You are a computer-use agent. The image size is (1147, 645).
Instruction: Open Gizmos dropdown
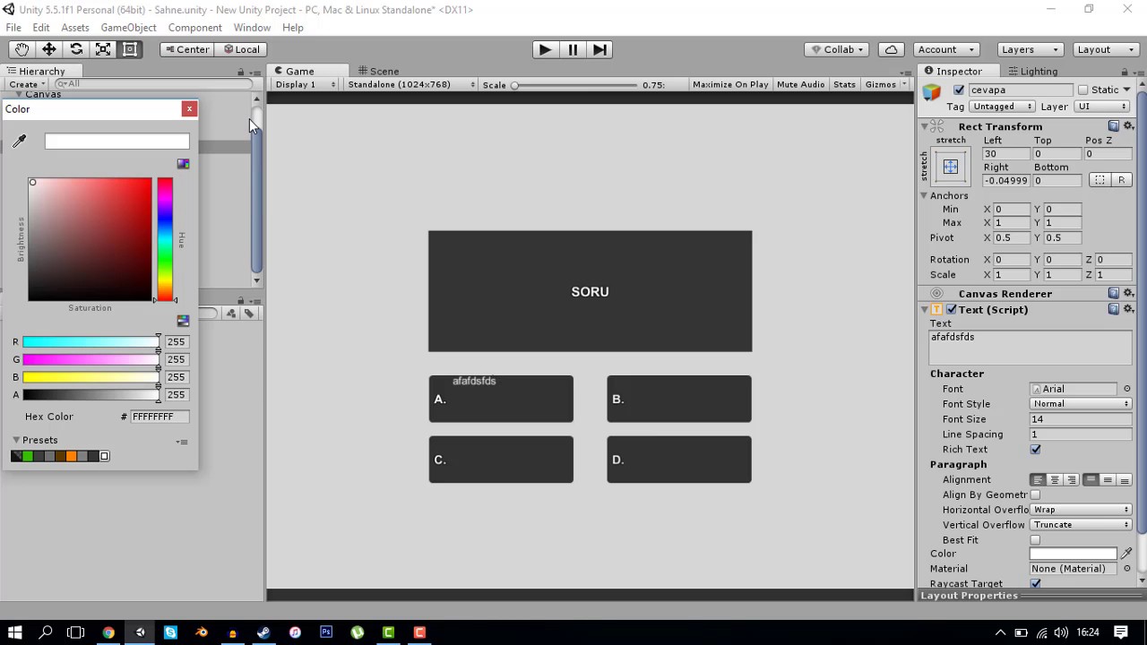[885, 84]
